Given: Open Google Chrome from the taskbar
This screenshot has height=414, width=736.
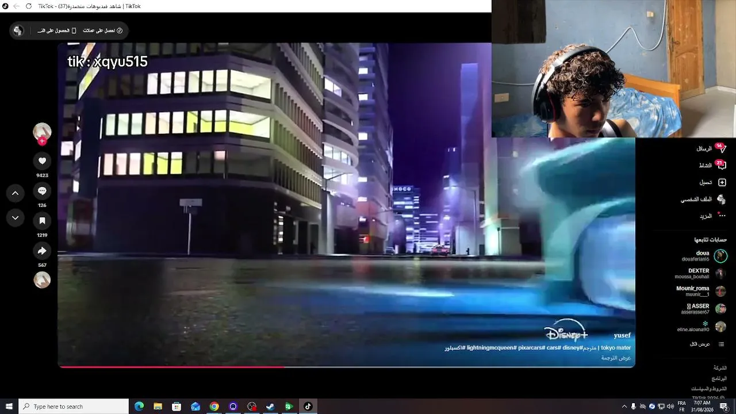Looking at the screenshot, I should [x=214, y=407].
